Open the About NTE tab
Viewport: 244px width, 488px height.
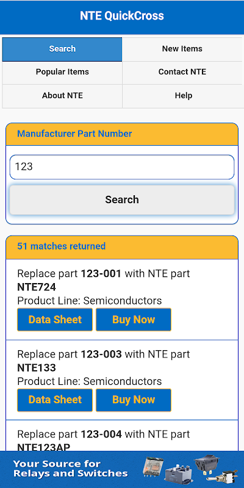[x=62, y=96]
